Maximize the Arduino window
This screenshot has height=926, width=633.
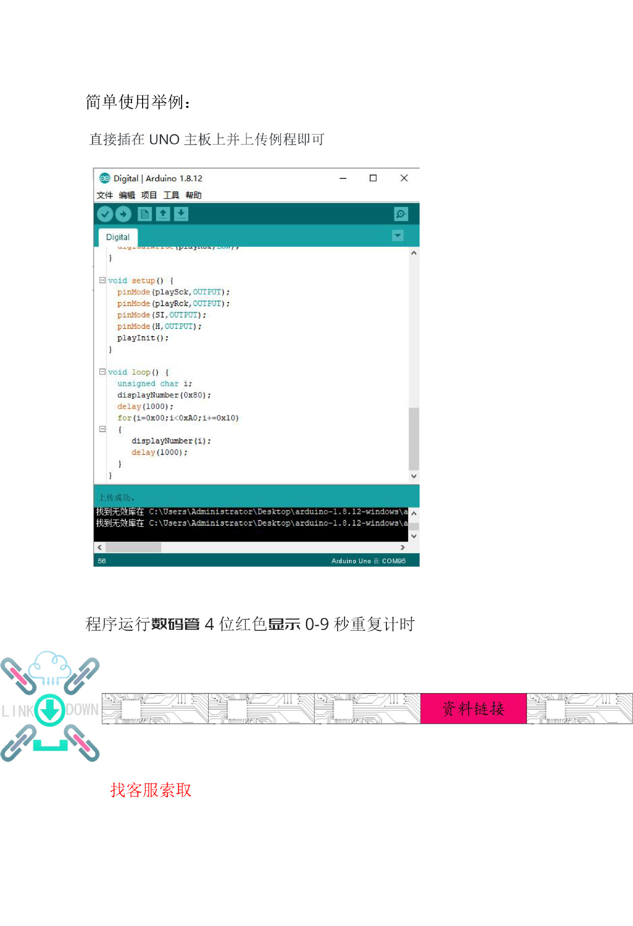[x=373, y=178]
